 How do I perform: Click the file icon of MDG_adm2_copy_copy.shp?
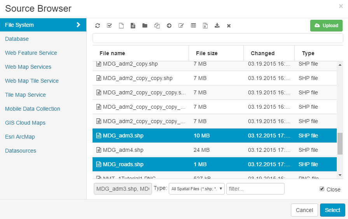[x=98, y=78]
